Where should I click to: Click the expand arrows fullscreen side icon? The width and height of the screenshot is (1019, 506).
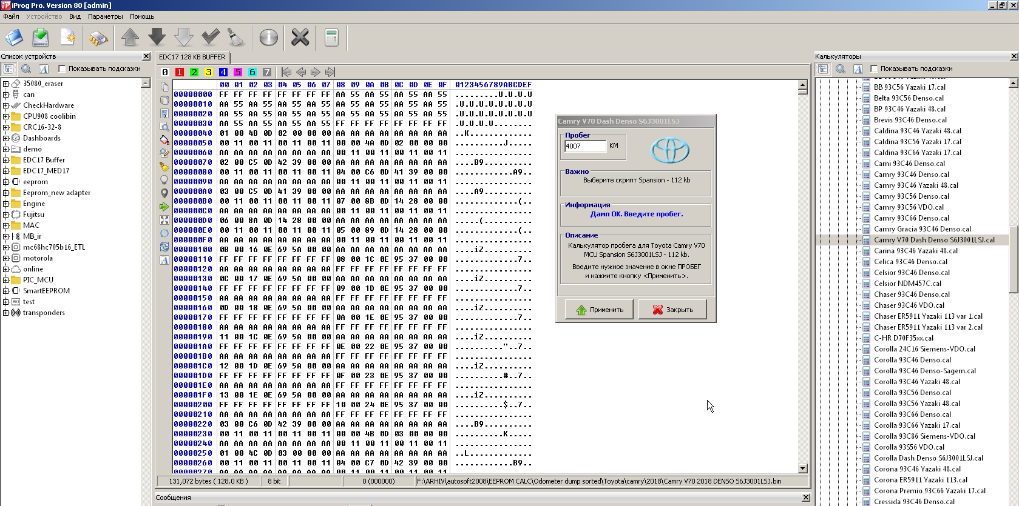[x=164, y=220]
